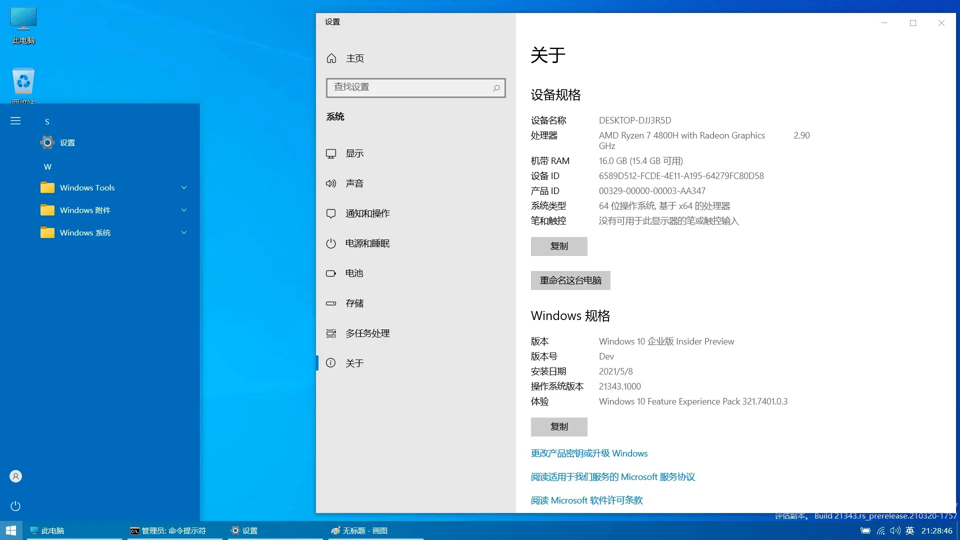Click the Start menu hamburger icon

coord(15,121)
